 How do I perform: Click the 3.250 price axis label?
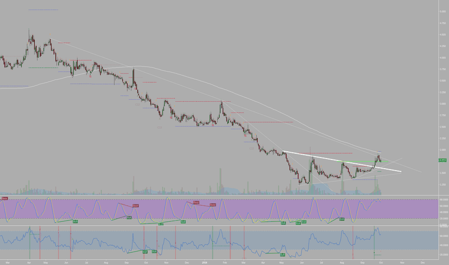443,92
